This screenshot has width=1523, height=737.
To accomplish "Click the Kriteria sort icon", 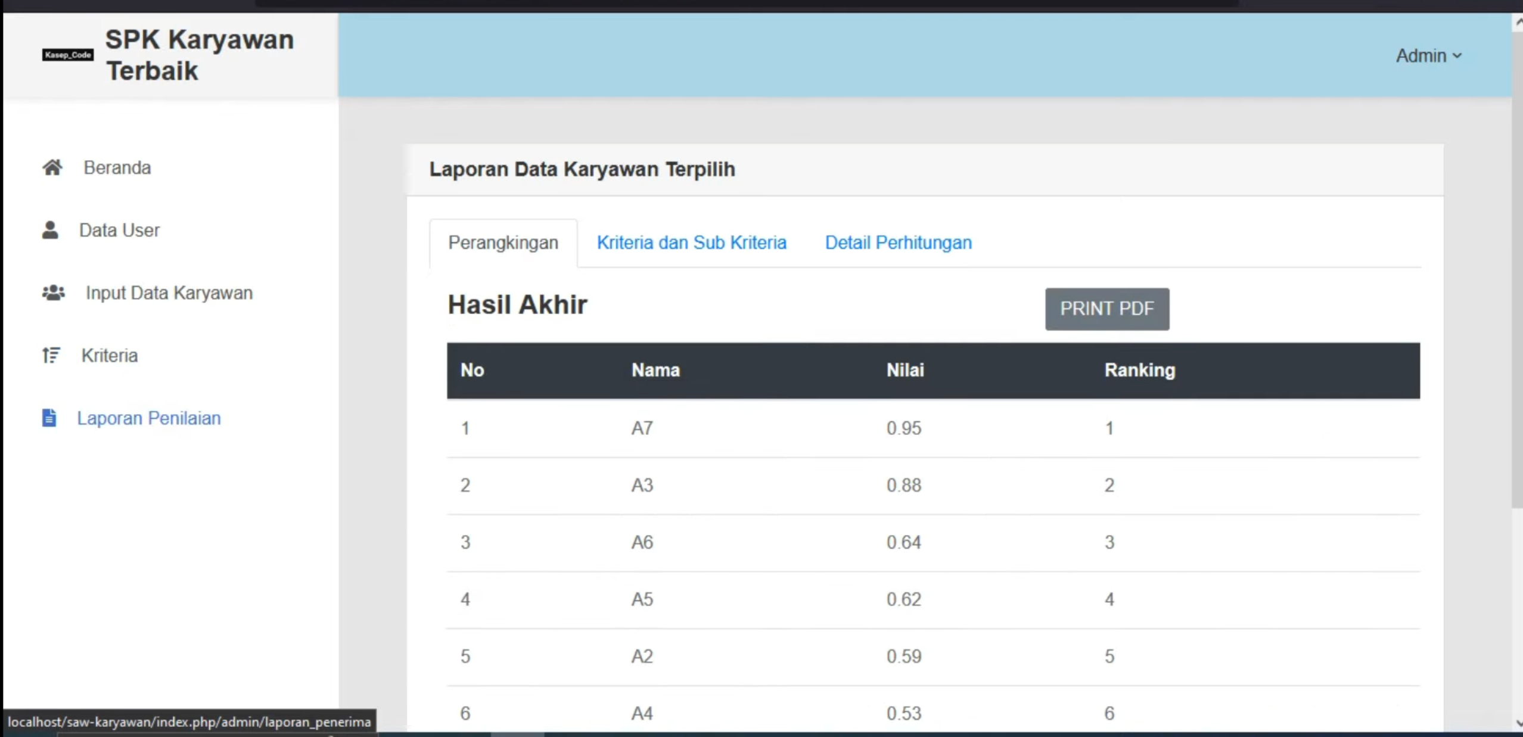I will [51, 355].
